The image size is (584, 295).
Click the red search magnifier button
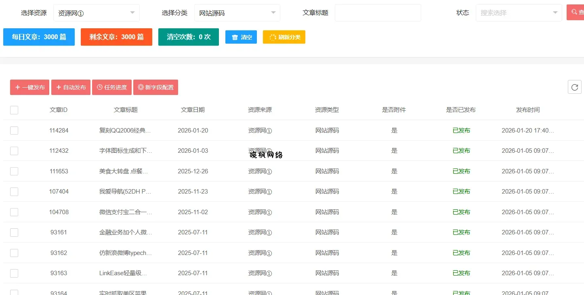[x=576, y=13]
